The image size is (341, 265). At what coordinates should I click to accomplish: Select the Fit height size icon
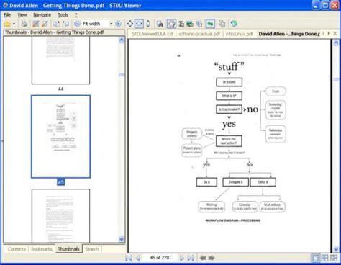pyautogui.click(x=148, y=24)
